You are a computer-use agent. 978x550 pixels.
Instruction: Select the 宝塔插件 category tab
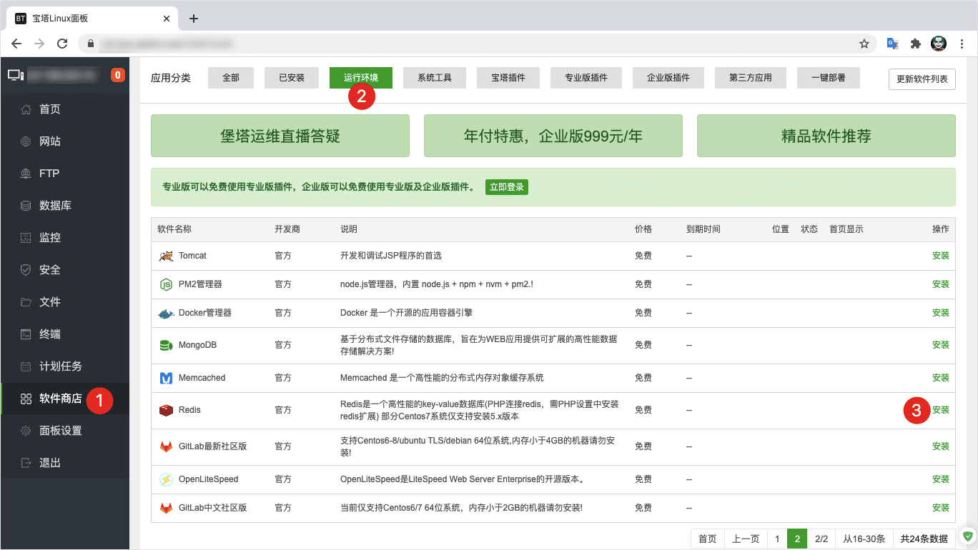[x=508, y=78]
